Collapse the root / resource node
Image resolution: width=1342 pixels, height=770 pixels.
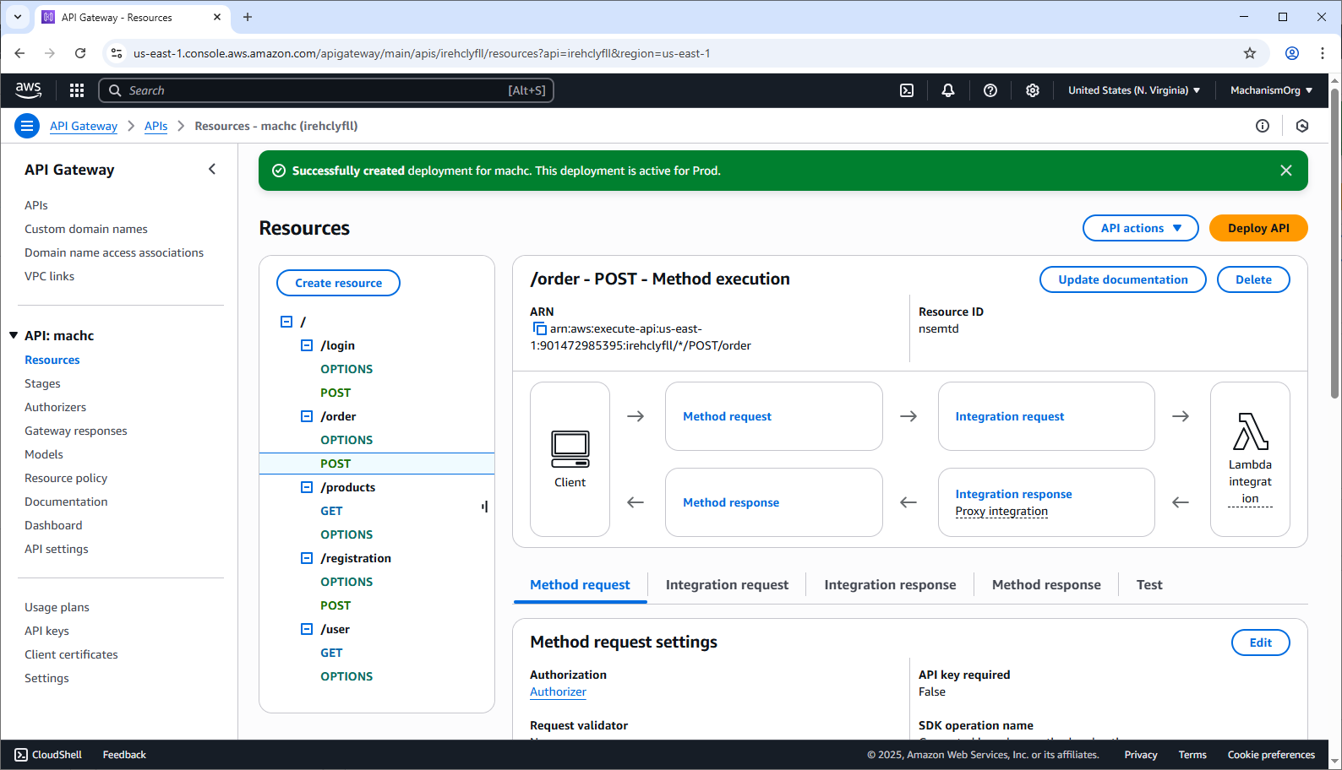(286, 322)
